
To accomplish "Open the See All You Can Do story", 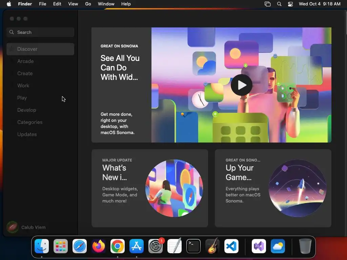I will tap(121, 85).
